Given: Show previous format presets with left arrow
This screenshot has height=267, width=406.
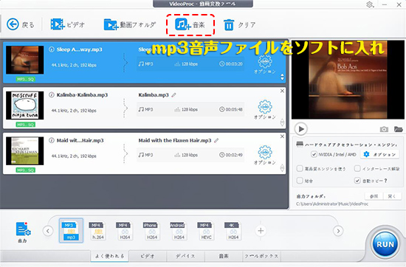Looking at the screenshot, I should click(48, 231).
